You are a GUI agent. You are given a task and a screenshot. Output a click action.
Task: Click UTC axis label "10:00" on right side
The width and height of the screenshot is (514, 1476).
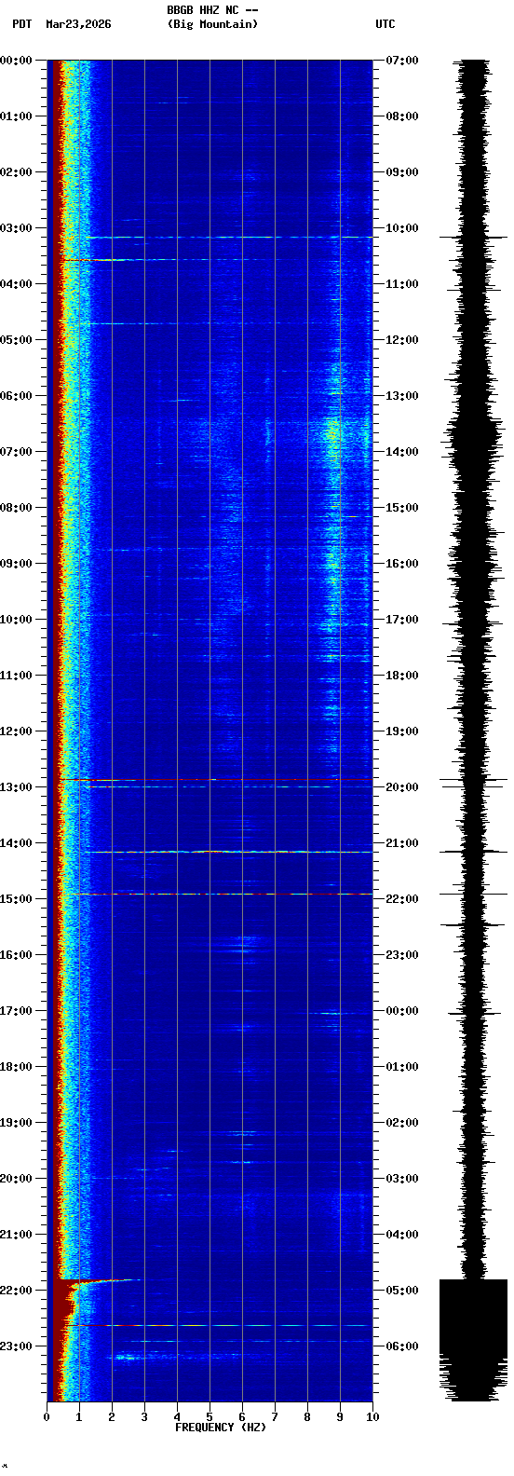tap(402, 228)
